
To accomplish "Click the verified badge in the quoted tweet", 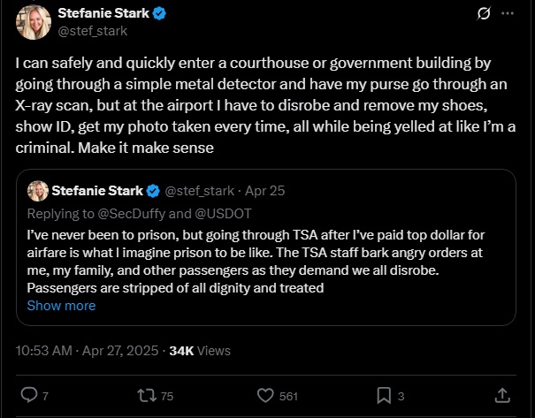I will (x=153, y=191).
